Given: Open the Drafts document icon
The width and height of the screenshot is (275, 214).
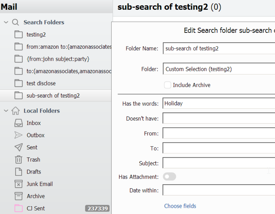Looking at the screenshot, I should [18, 172].
